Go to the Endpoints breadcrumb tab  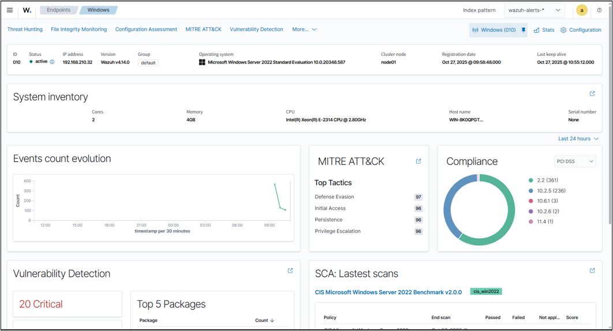click(59, 10)
